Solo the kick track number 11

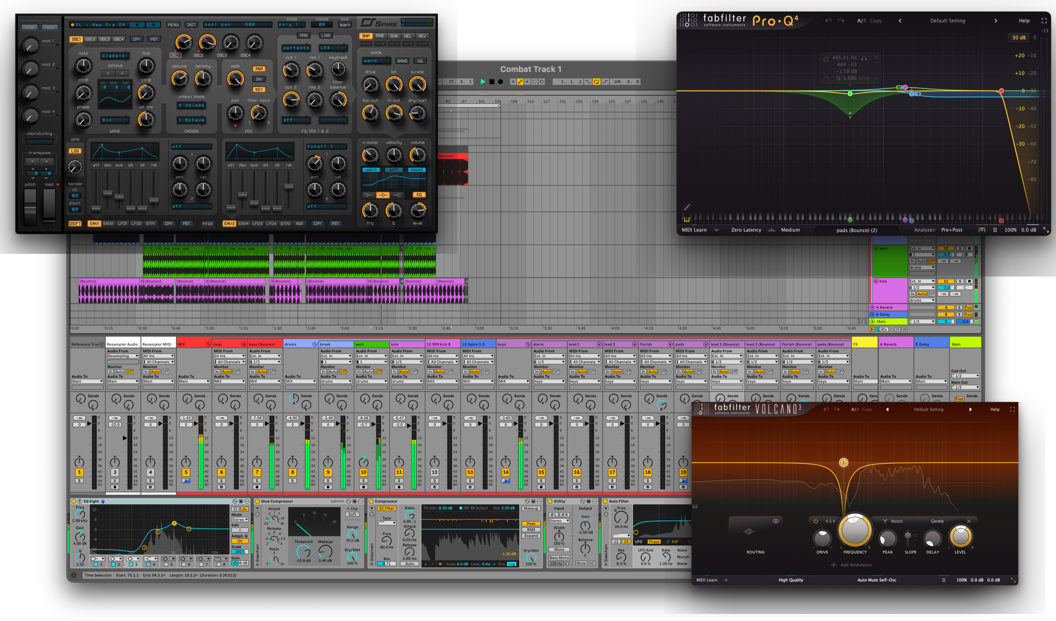(399, 481)
